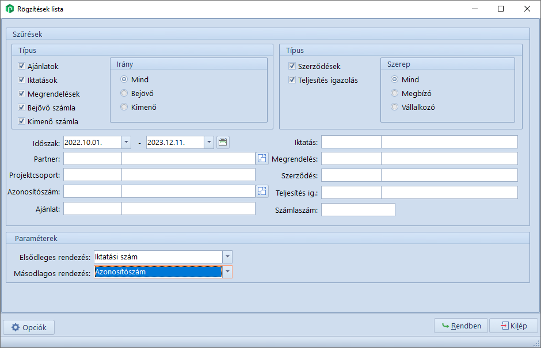Expand the end date 2023.12.11. dropdown
The height and width of the screenshot is (348, 541).
tap(208, 142)
